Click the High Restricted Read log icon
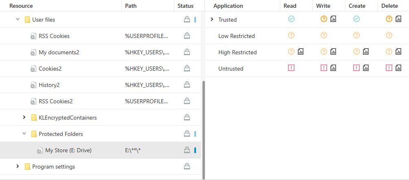The height and width of the screenshot is (180, 409). click(301, 52)
